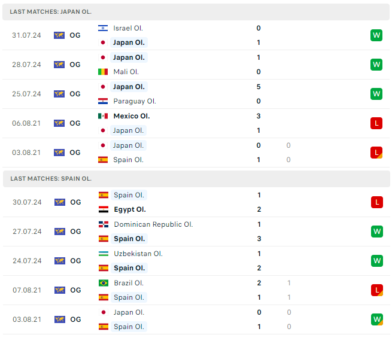The image size is (392, 341).
Task: Click the Mali flag icon
Action: click(102, 72)
